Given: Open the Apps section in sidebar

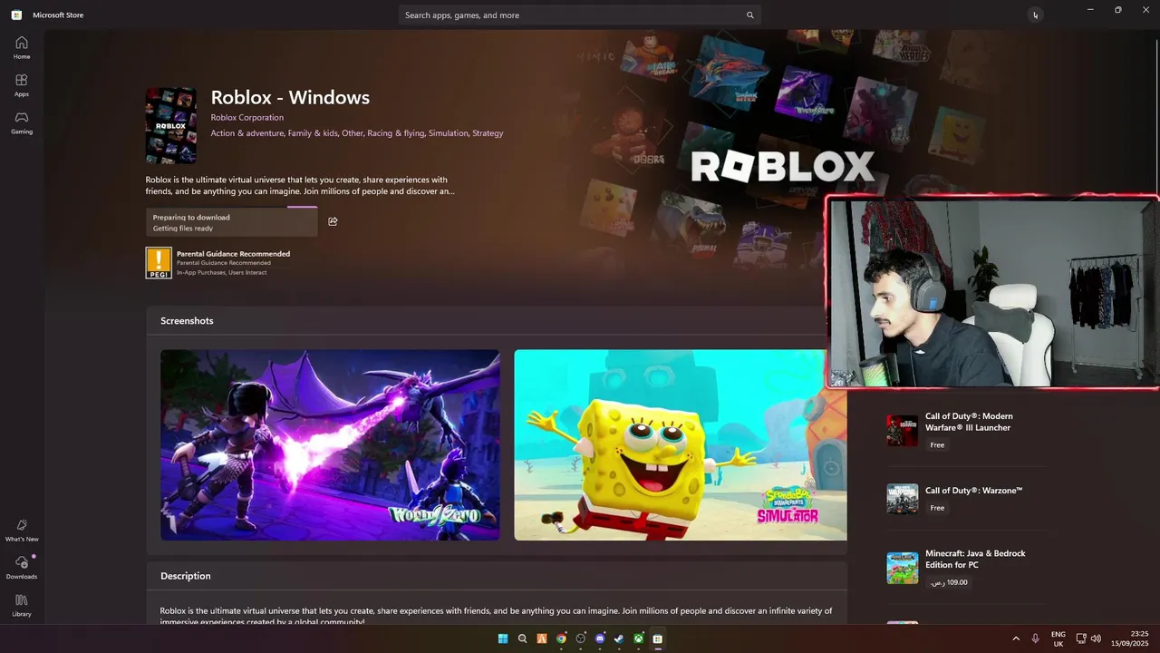Looking at the screenshot, I should click(x=22, y=85).
